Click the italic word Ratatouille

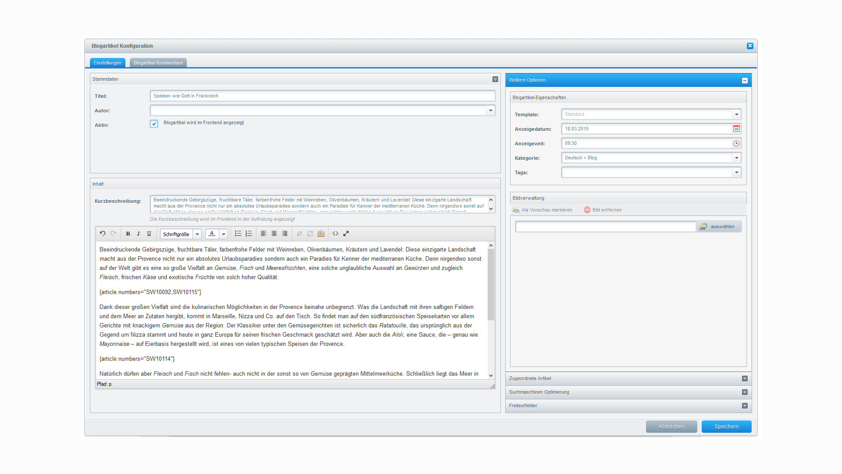392,325
